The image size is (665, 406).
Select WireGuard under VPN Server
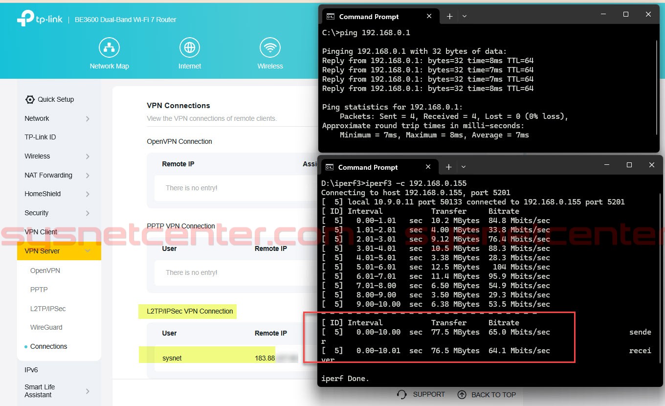coord(46,327)
